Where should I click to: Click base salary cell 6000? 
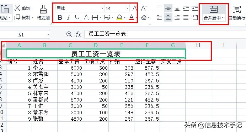(x=70, y=68)
